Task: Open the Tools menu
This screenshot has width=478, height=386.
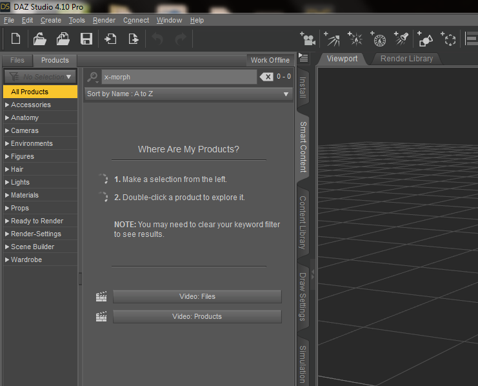Action: point(77,20)
